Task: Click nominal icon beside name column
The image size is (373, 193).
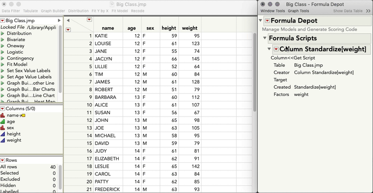Action: (2, 115)
